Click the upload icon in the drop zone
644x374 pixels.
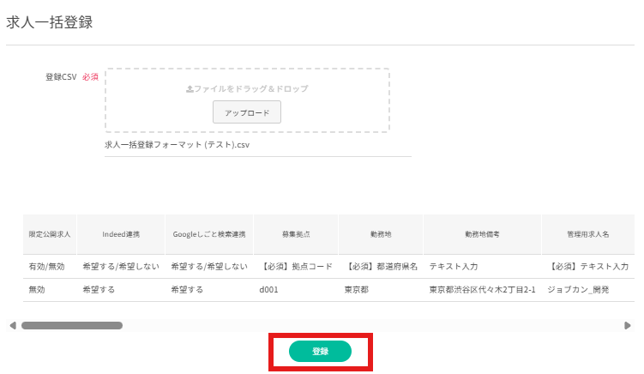point(190,89)
